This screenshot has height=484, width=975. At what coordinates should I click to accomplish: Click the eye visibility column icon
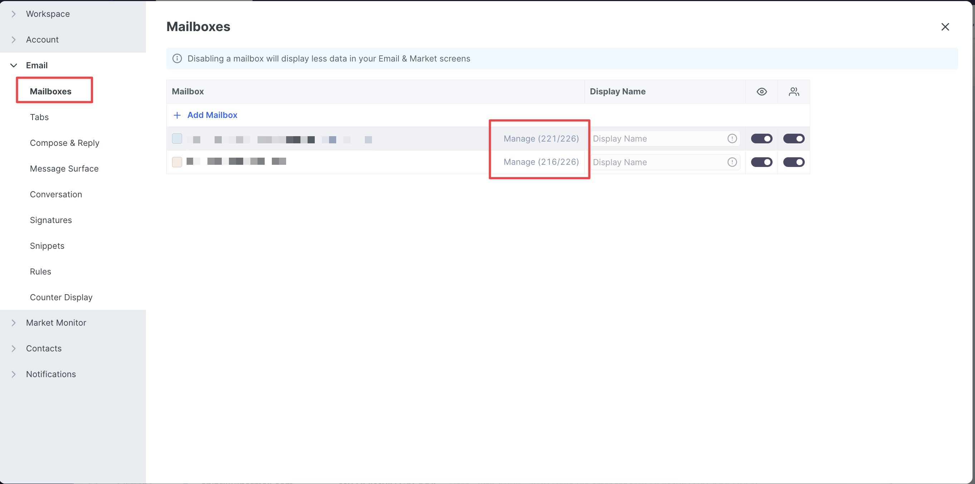(761, 92)
